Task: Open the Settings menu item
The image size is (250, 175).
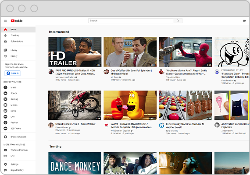Action: [x=18, y=164]
